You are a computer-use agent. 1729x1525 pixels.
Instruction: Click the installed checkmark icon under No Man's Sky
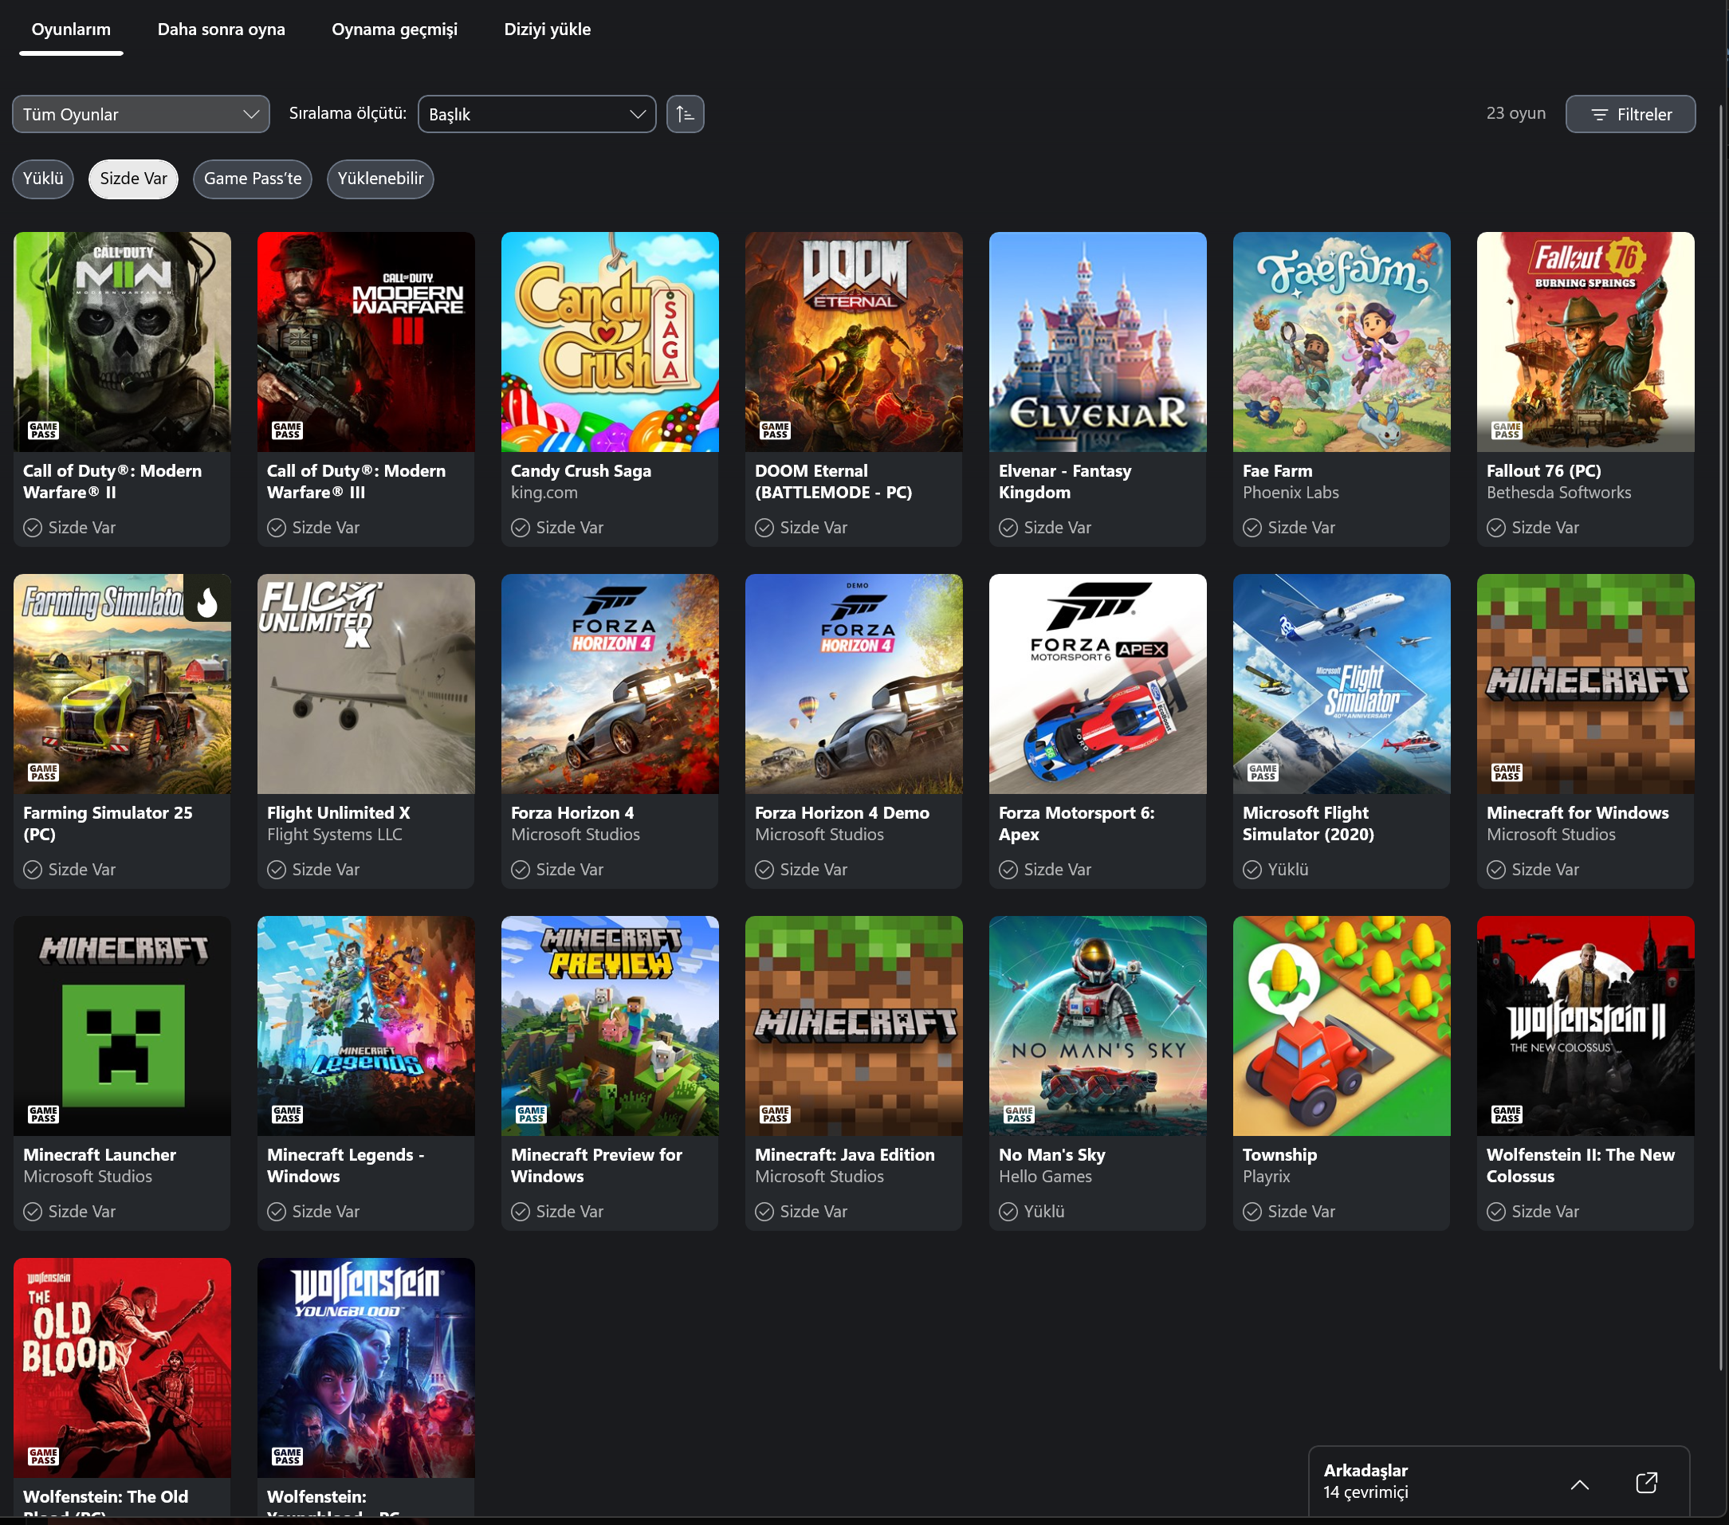[1008, 1211]
